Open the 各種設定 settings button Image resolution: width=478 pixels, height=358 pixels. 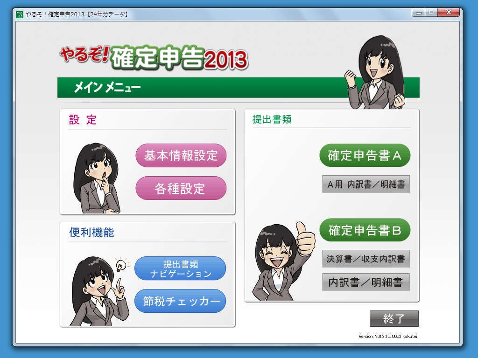(181, 188)
